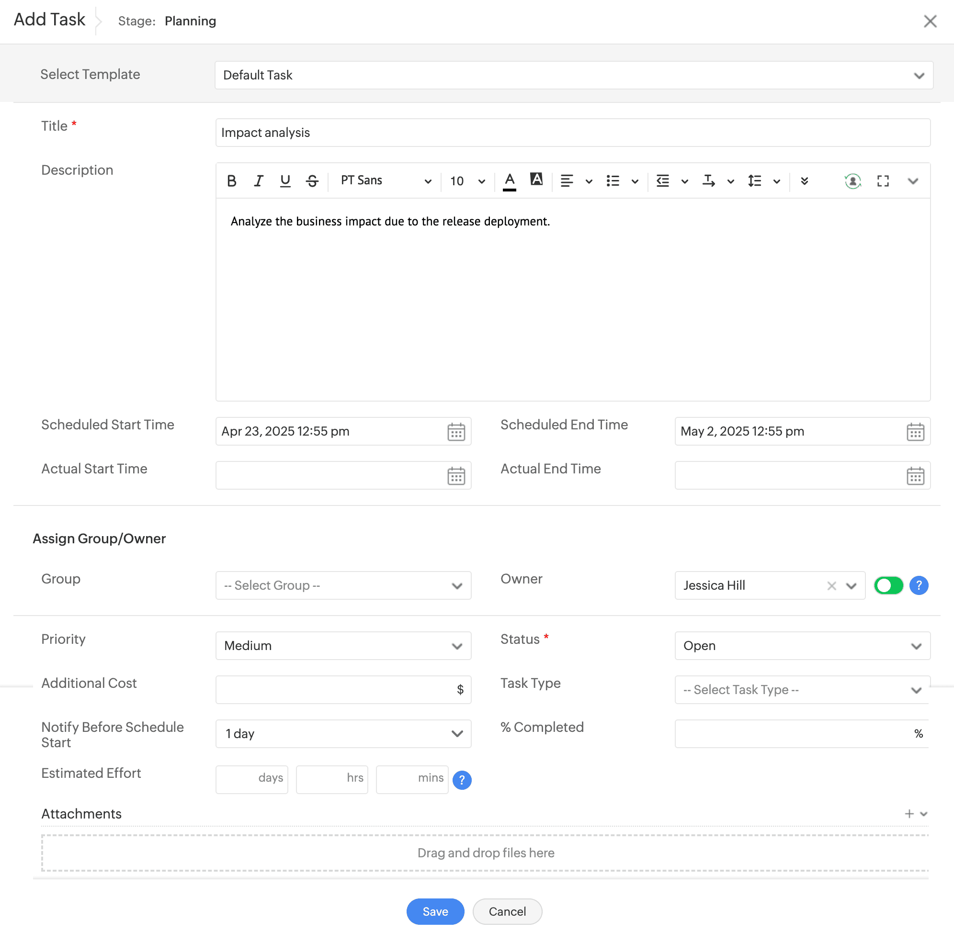The width and height of the screenshot is (954, 931).
Task: Click the Save button
Action: click(435, 911)
